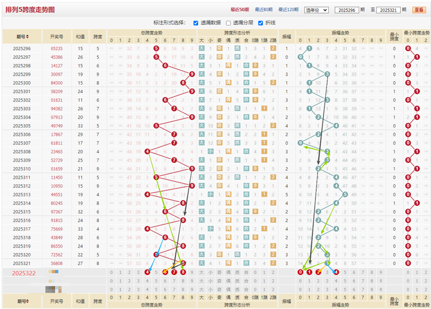This screenshot has height=309, width=431.
Task: Click the predicted period label 2025322
Action: coord(24,273)
